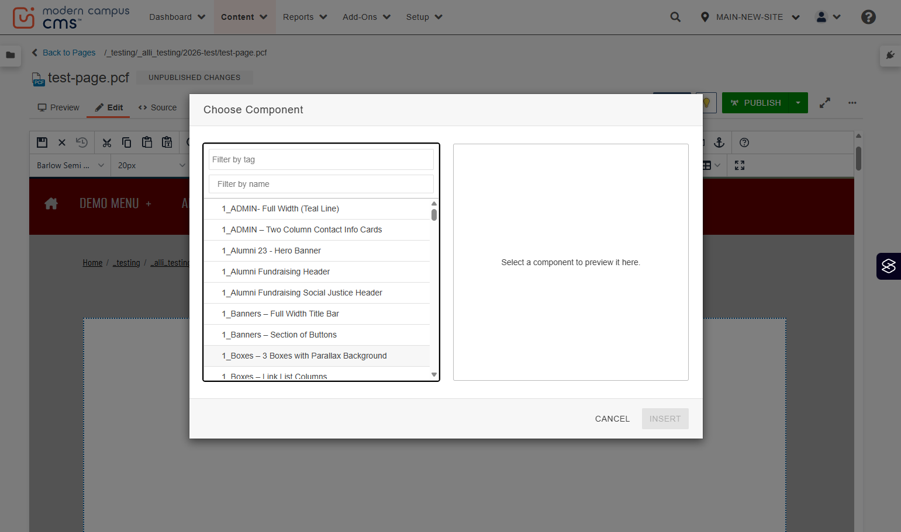901x532 pixels.
Task: Click Cancel in Choose Component dialog
Action: pyautogui.click(x=612, y=419)
